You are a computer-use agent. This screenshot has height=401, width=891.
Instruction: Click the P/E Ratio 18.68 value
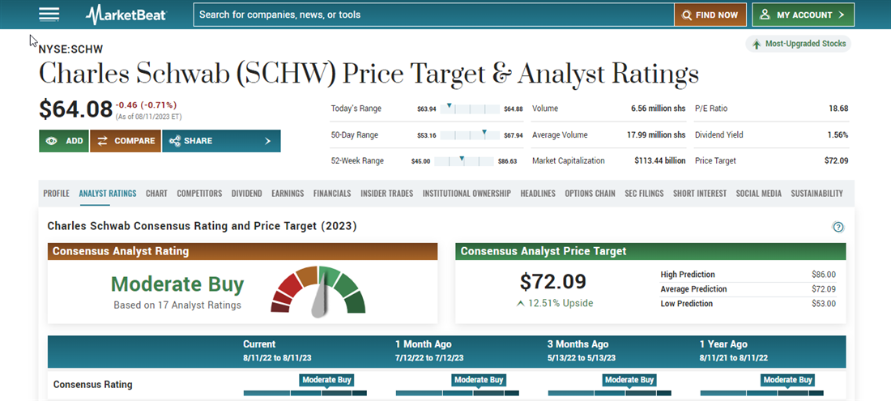[838, 109]
